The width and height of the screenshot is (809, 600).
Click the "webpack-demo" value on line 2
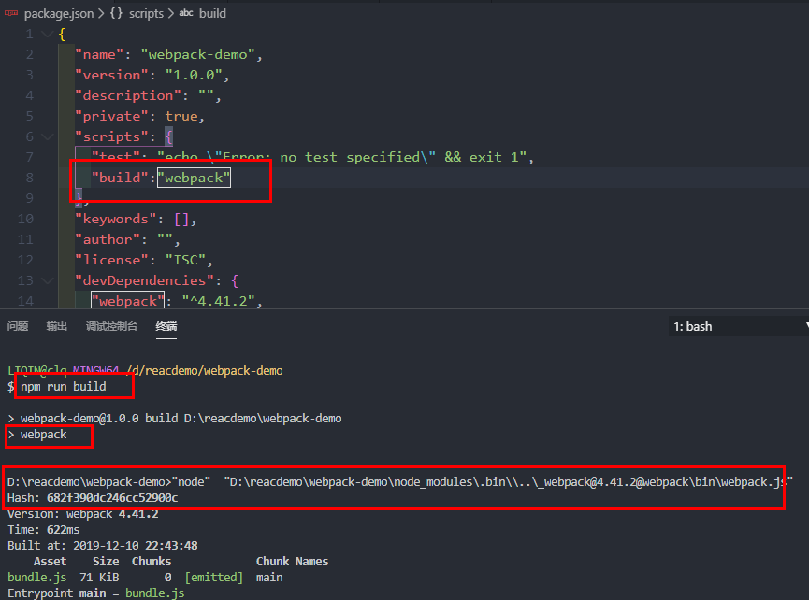[198, 54]
